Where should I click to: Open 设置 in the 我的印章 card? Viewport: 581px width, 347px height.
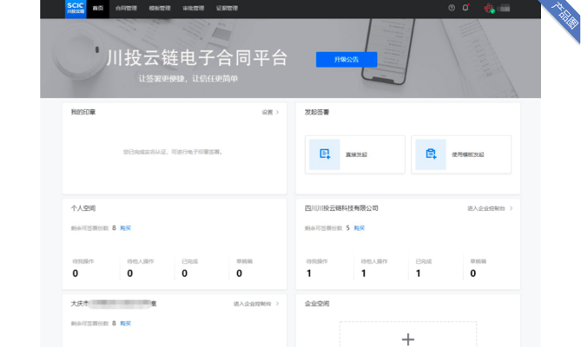coord(267,112)
